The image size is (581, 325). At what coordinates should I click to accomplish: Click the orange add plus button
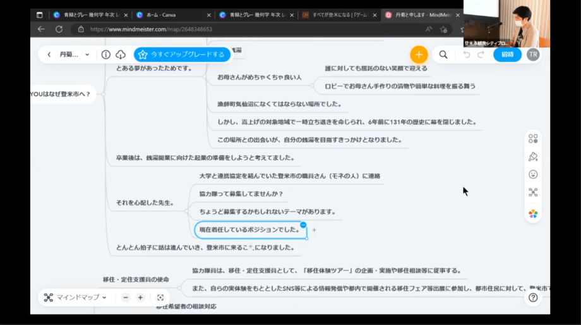pyautogui.click(x=419, y=54)
